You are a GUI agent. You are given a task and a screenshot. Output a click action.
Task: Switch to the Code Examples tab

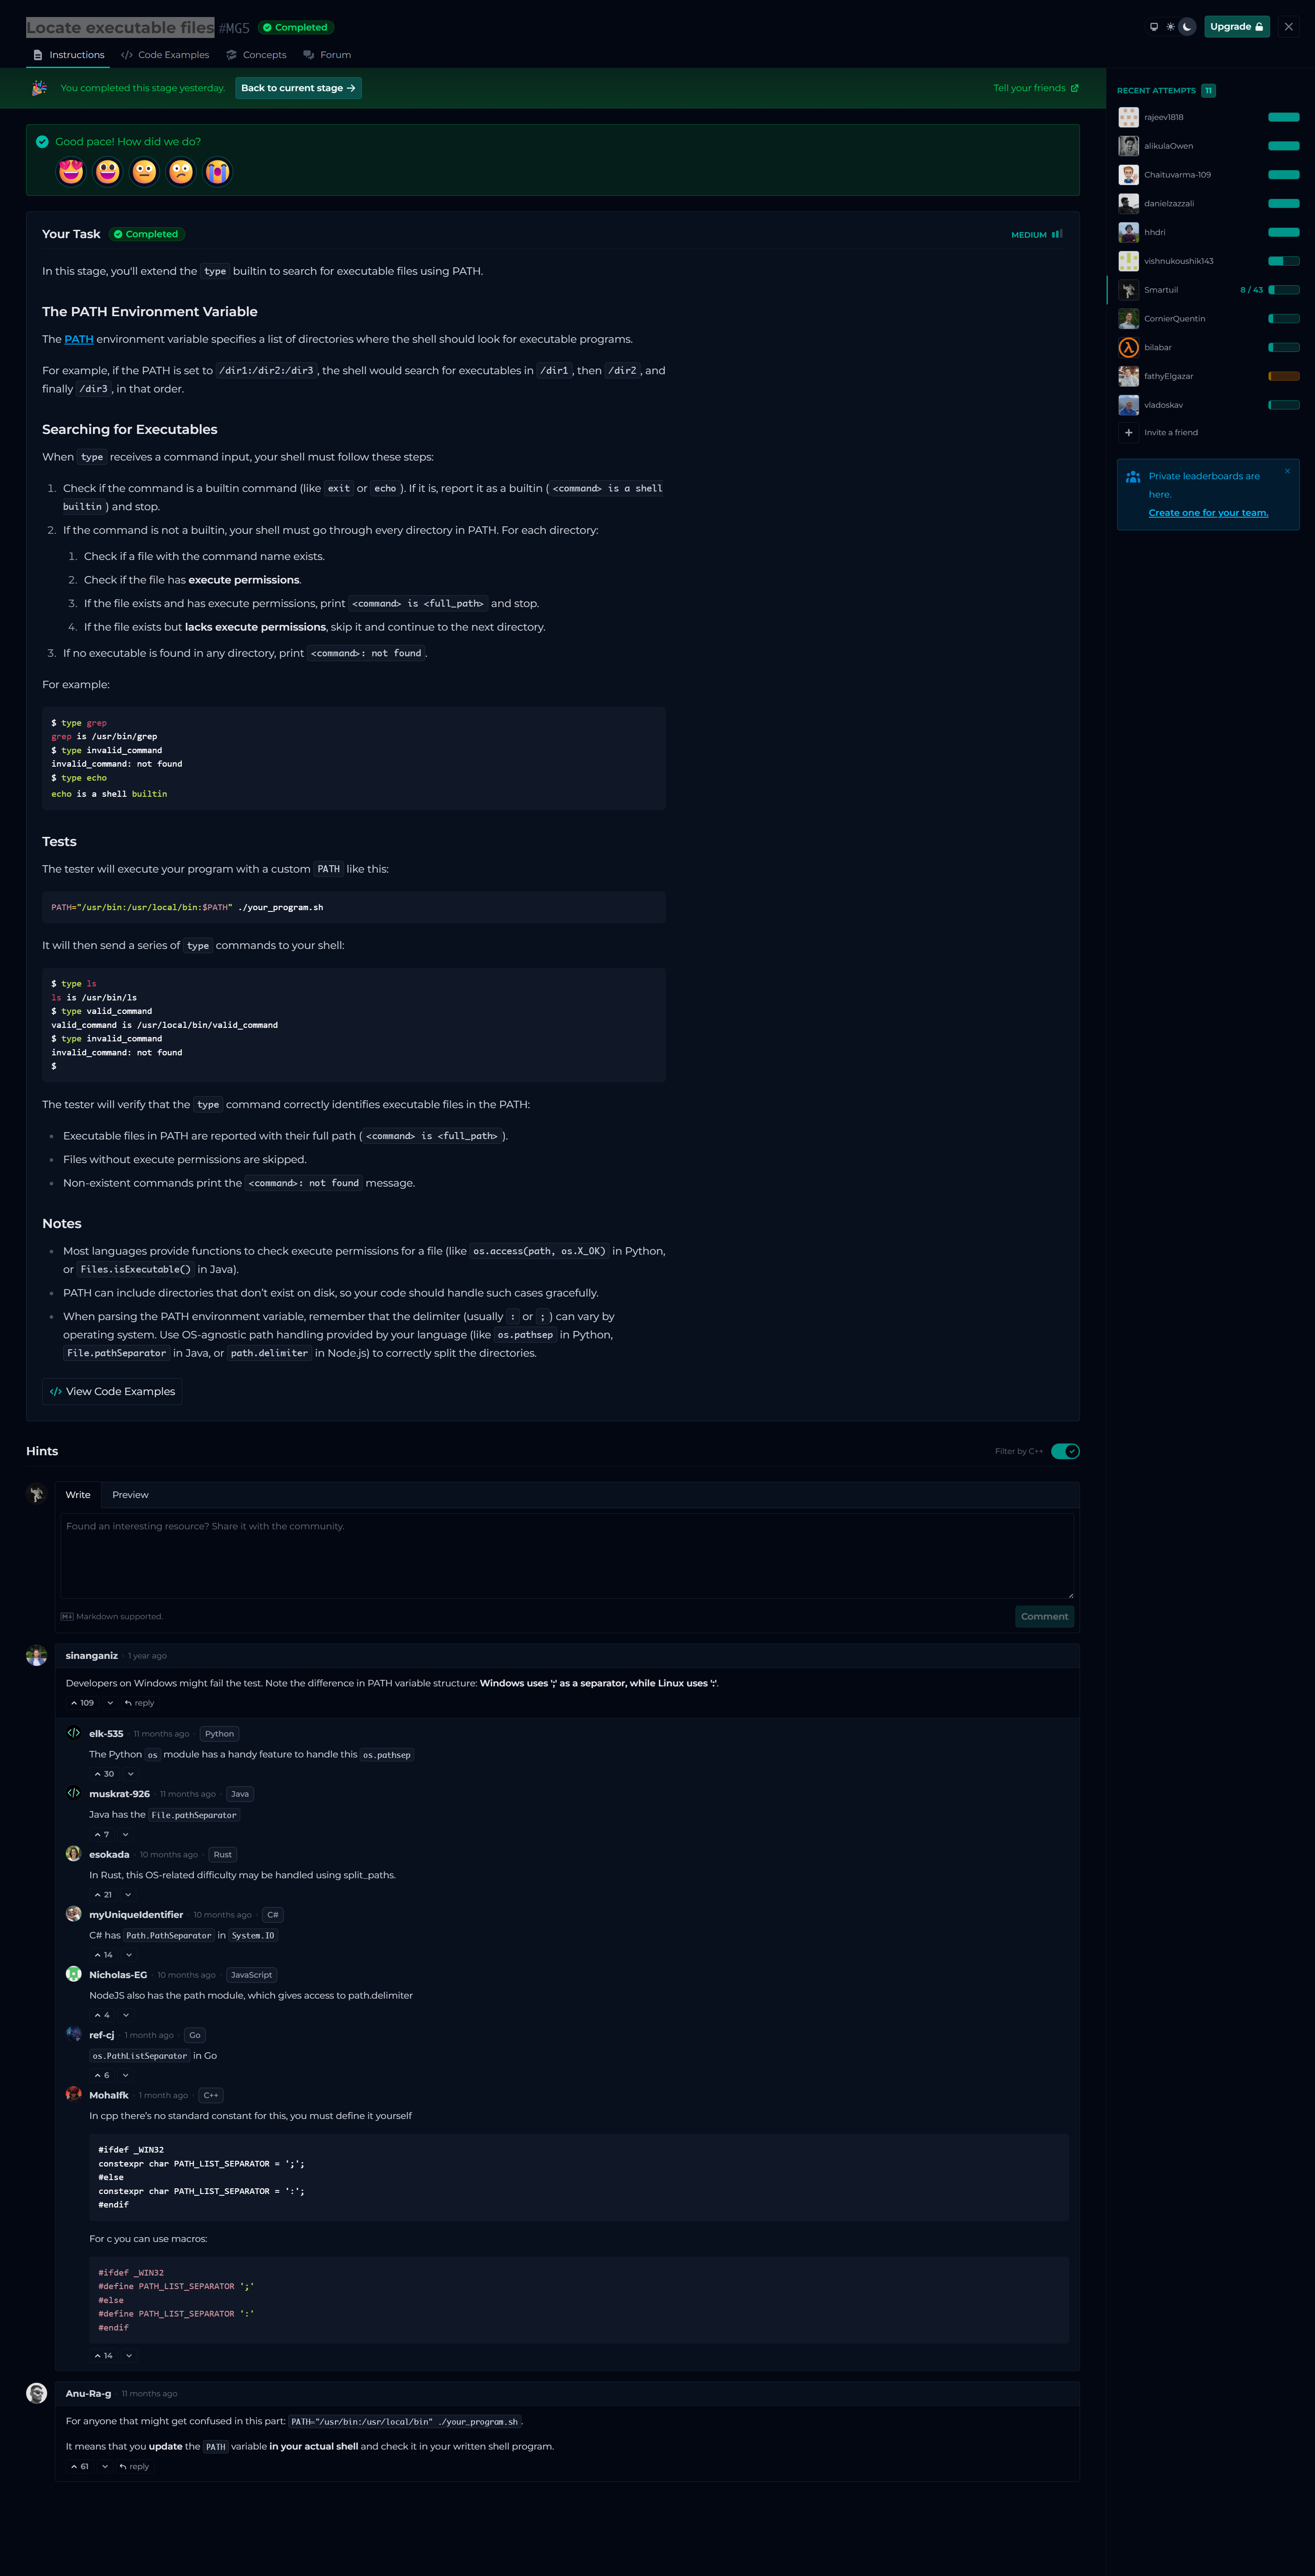tap(165, 55)
